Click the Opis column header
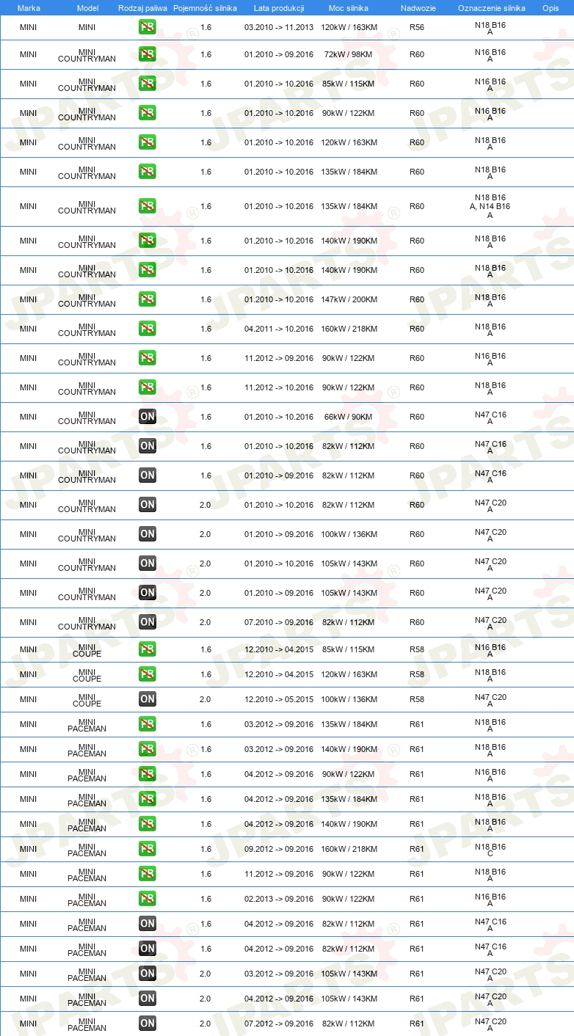This screenshot has width=574, height=1036. [x=550, y=7]
